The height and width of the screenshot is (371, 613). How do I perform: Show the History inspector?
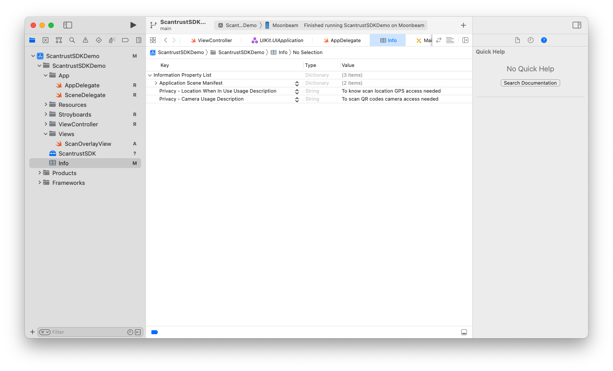[x=530, y=40]
